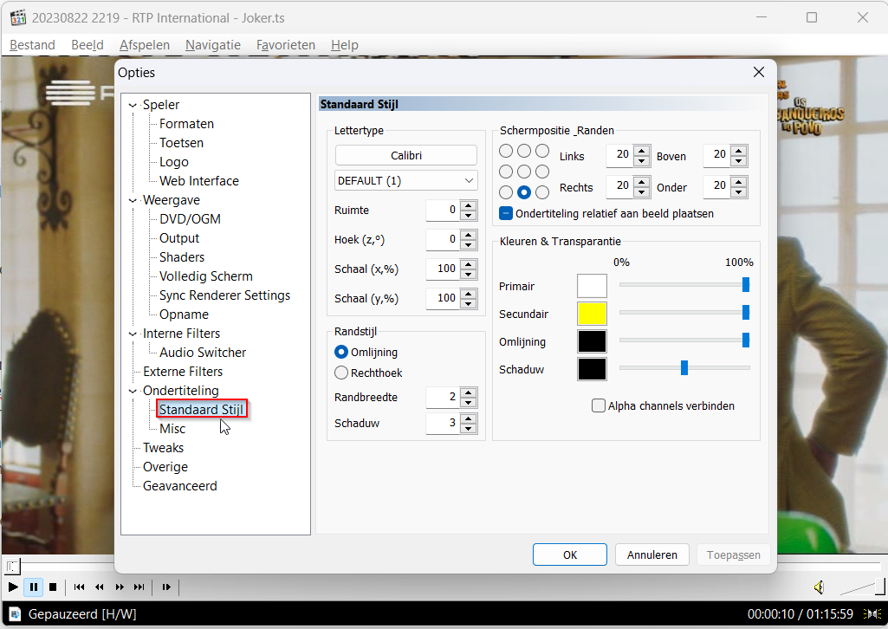Viewport: 888px width, 629px height.
Task: Select the Rechthoek border style option
Action: tap(341, 373)
